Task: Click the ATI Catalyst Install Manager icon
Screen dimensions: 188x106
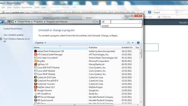Action: point(35,54)
